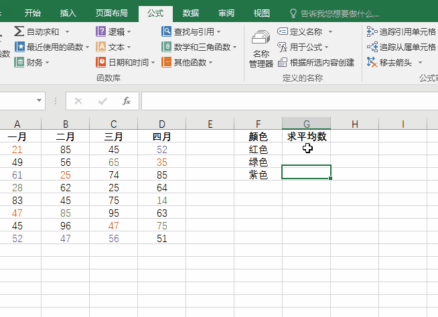Click the Tell Me lightbulb icon
The image size is (438, 317).
(293, 13)
